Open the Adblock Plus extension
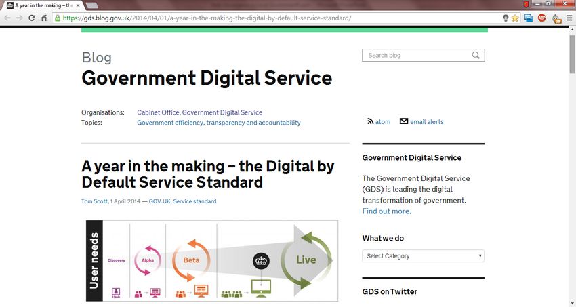The image size is (576, 307). (x=542, y=18)
